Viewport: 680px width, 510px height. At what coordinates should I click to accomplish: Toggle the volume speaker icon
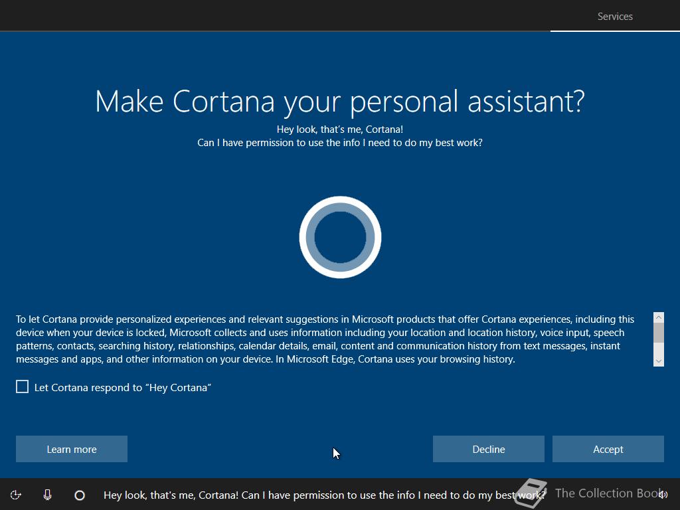pyautogui.click(x=663, y=495)
